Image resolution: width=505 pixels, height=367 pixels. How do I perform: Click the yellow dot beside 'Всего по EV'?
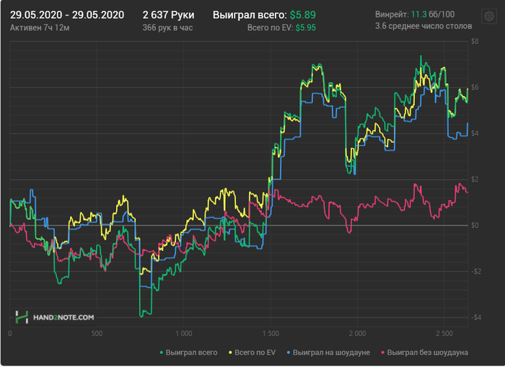(x=230, y=353)
